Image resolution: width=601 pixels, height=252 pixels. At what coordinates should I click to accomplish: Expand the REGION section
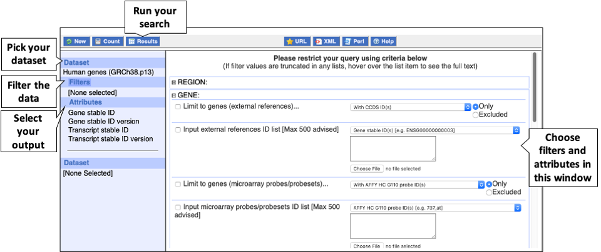click(x=173, y=82)
